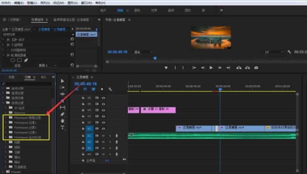The width and height of the screenshot is (307, 174).
Task: Open the 文件(F) menu
Action: (6, 3)
